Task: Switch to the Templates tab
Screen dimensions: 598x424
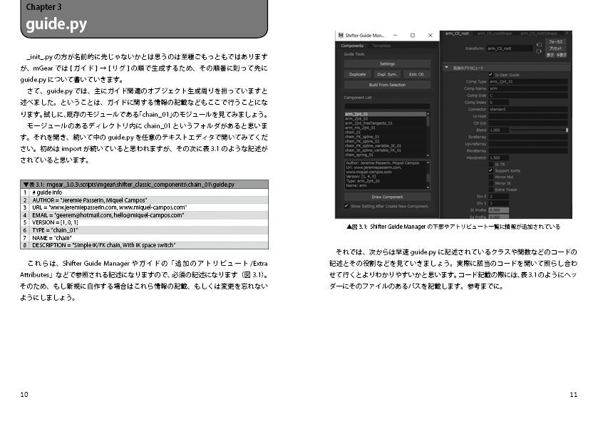Action: click(381, 46)
